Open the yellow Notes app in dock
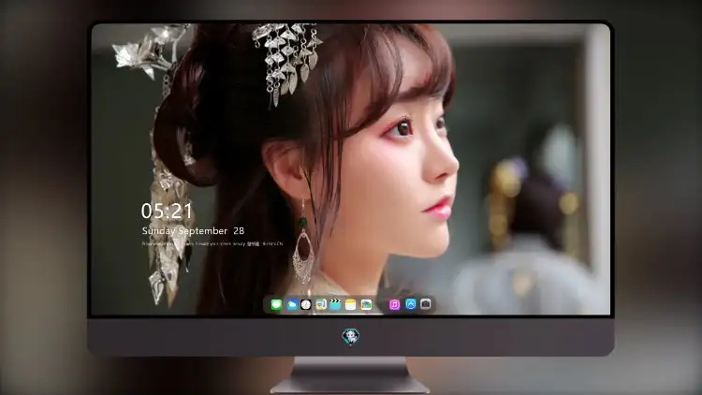This screenshot has width=702, height=395. pos(351,304)
